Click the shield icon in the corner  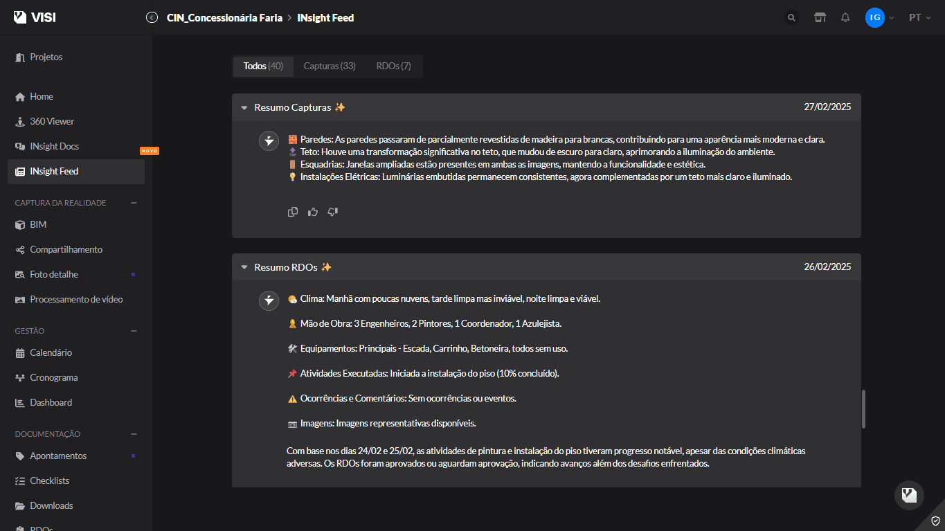point(935,521)
